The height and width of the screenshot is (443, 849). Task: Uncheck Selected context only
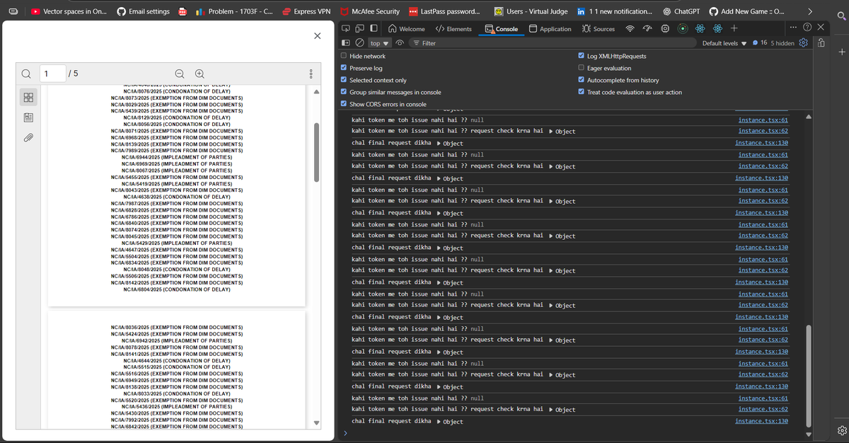click(x=344, y=80)
